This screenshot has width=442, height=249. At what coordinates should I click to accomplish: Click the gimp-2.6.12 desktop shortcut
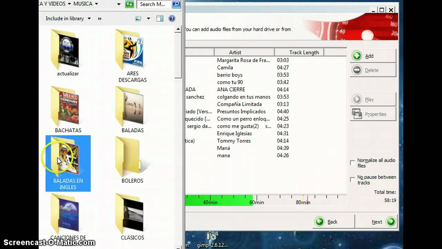click(x=212, y=240)
